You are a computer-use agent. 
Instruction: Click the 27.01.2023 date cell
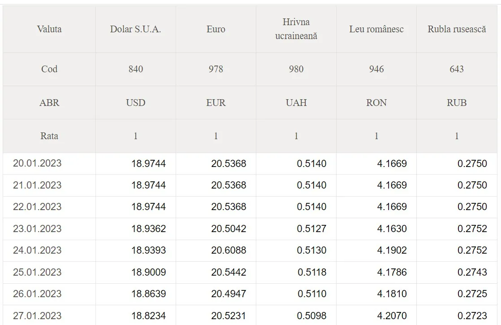49,316
